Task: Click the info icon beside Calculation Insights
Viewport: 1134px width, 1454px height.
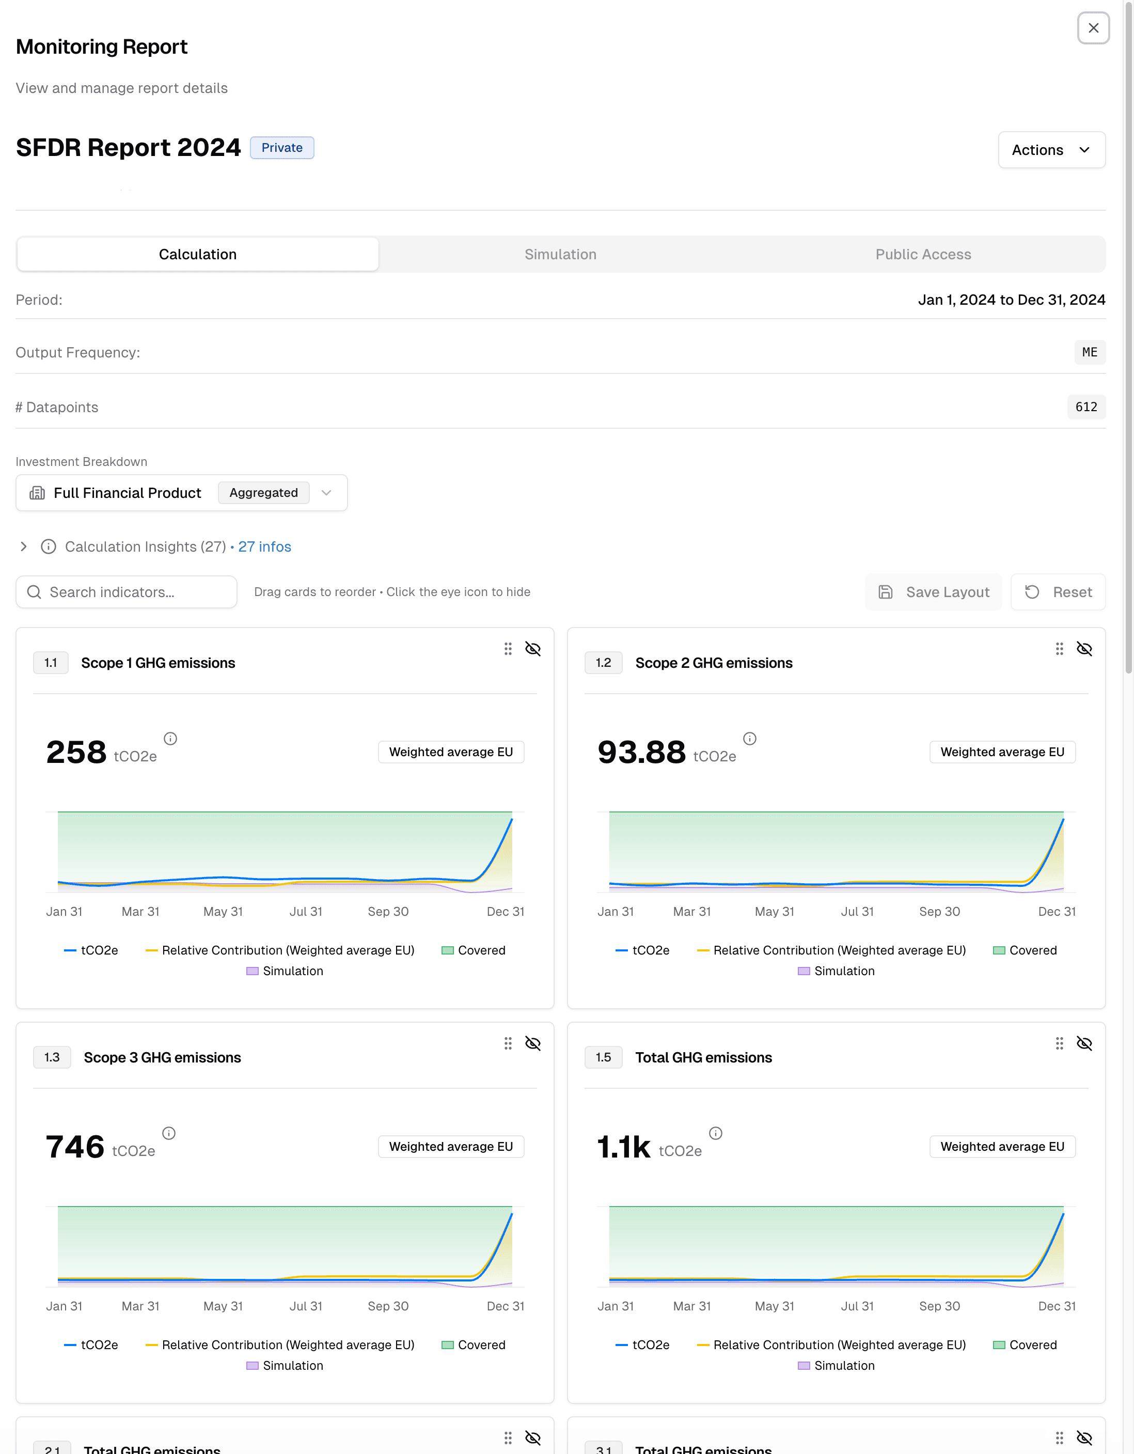Action: point(48,546)
